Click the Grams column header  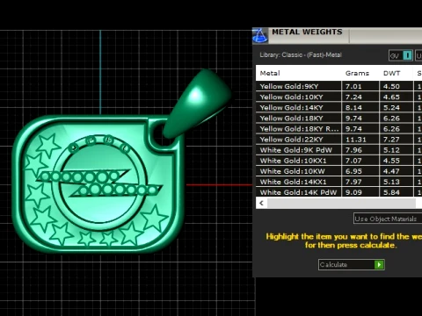point(357,73)
